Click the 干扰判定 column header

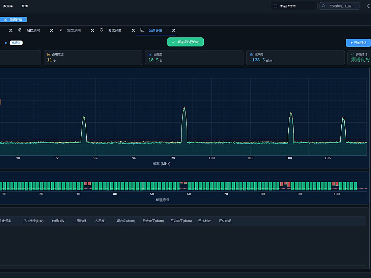pyautogui.click(x=204, y=221)
